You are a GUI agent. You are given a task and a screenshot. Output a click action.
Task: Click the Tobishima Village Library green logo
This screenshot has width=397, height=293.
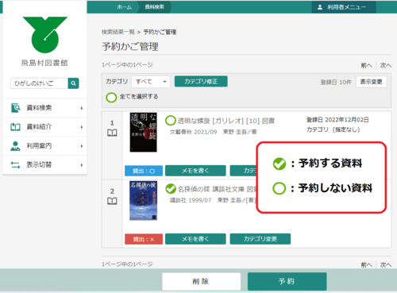45,35
